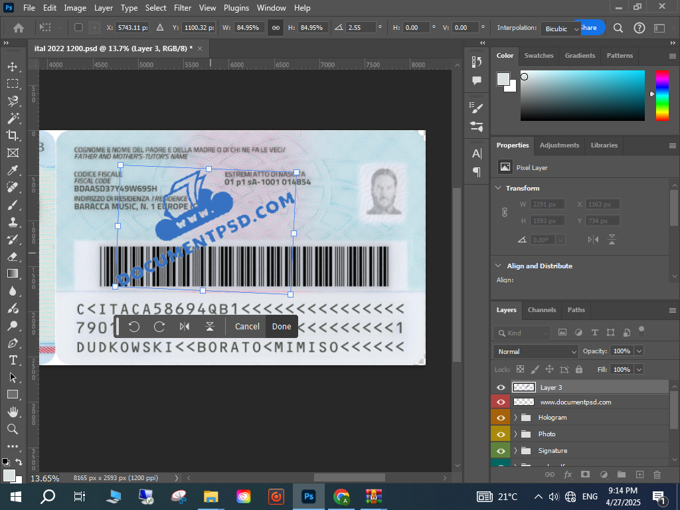Select the Crop tool

coord(13,135)
